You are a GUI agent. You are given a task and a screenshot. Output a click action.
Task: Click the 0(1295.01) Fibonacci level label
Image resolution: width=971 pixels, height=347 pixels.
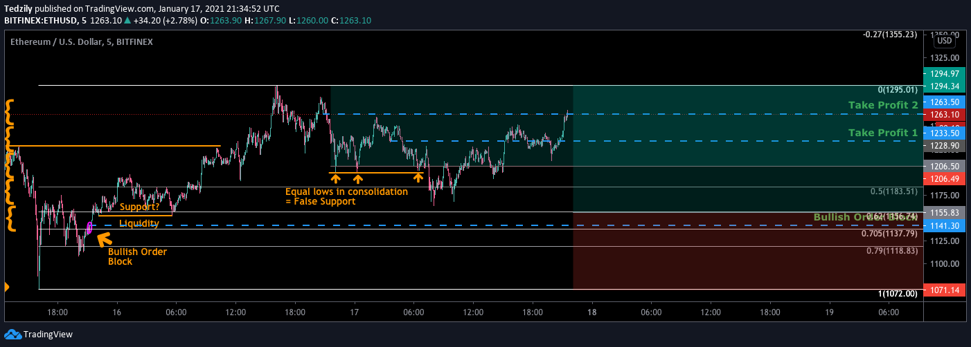pyautogui.click(x=898, y=90)
